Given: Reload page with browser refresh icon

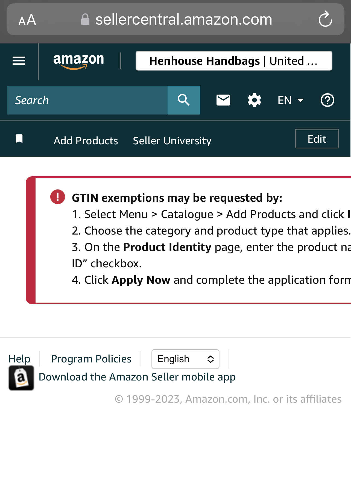Looking at the screenshot, I should click(325, 19).
